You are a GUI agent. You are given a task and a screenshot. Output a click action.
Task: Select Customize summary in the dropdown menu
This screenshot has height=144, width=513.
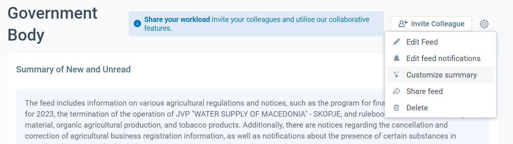(440, 75)
